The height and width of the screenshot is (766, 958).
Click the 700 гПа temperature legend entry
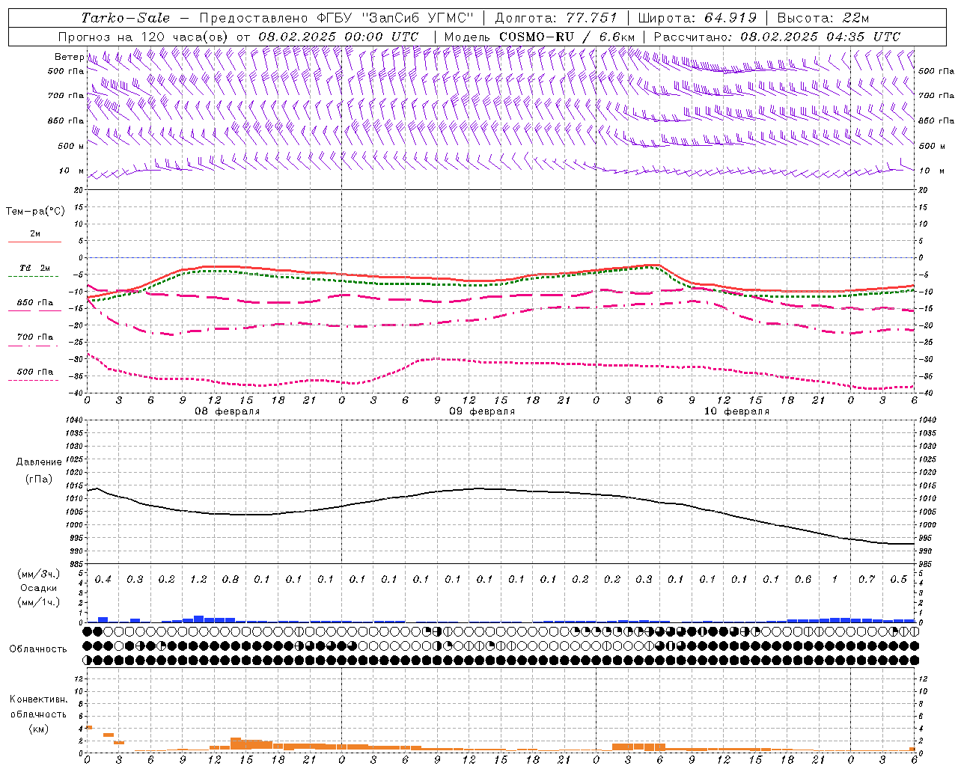(35, 337)
